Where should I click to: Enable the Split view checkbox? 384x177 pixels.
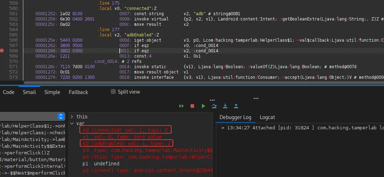(113, 92)
